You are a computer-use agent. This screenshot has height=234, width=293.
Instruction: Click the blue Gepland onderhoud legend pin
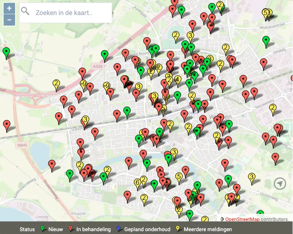pos(119,229)
